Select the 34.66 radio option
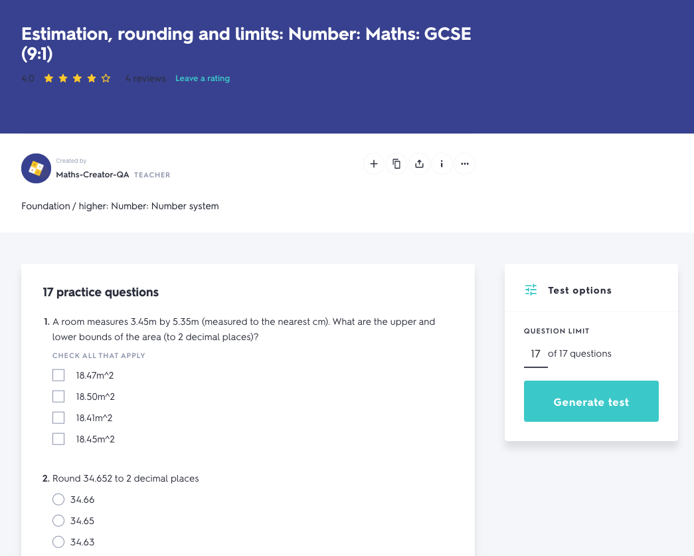 pyautogui.click(x=58, y=500)
